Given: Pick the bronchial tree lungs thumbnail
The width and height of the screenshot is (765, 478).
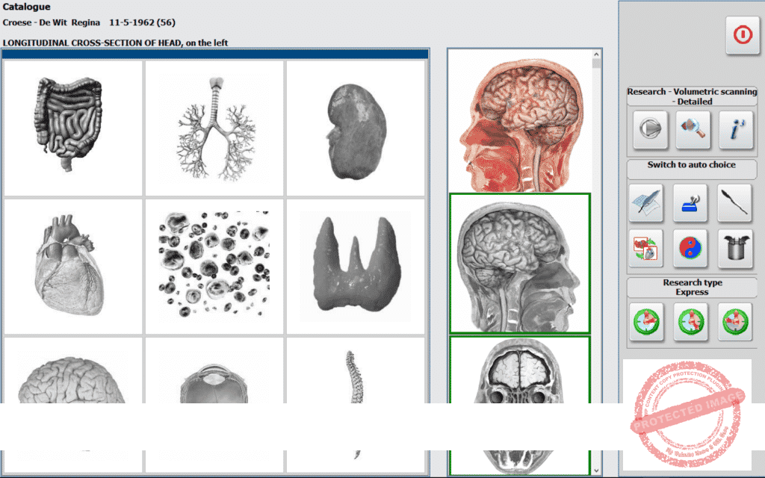Looking at the screenshot, I should pyautogui.click(x=214, y=127).
